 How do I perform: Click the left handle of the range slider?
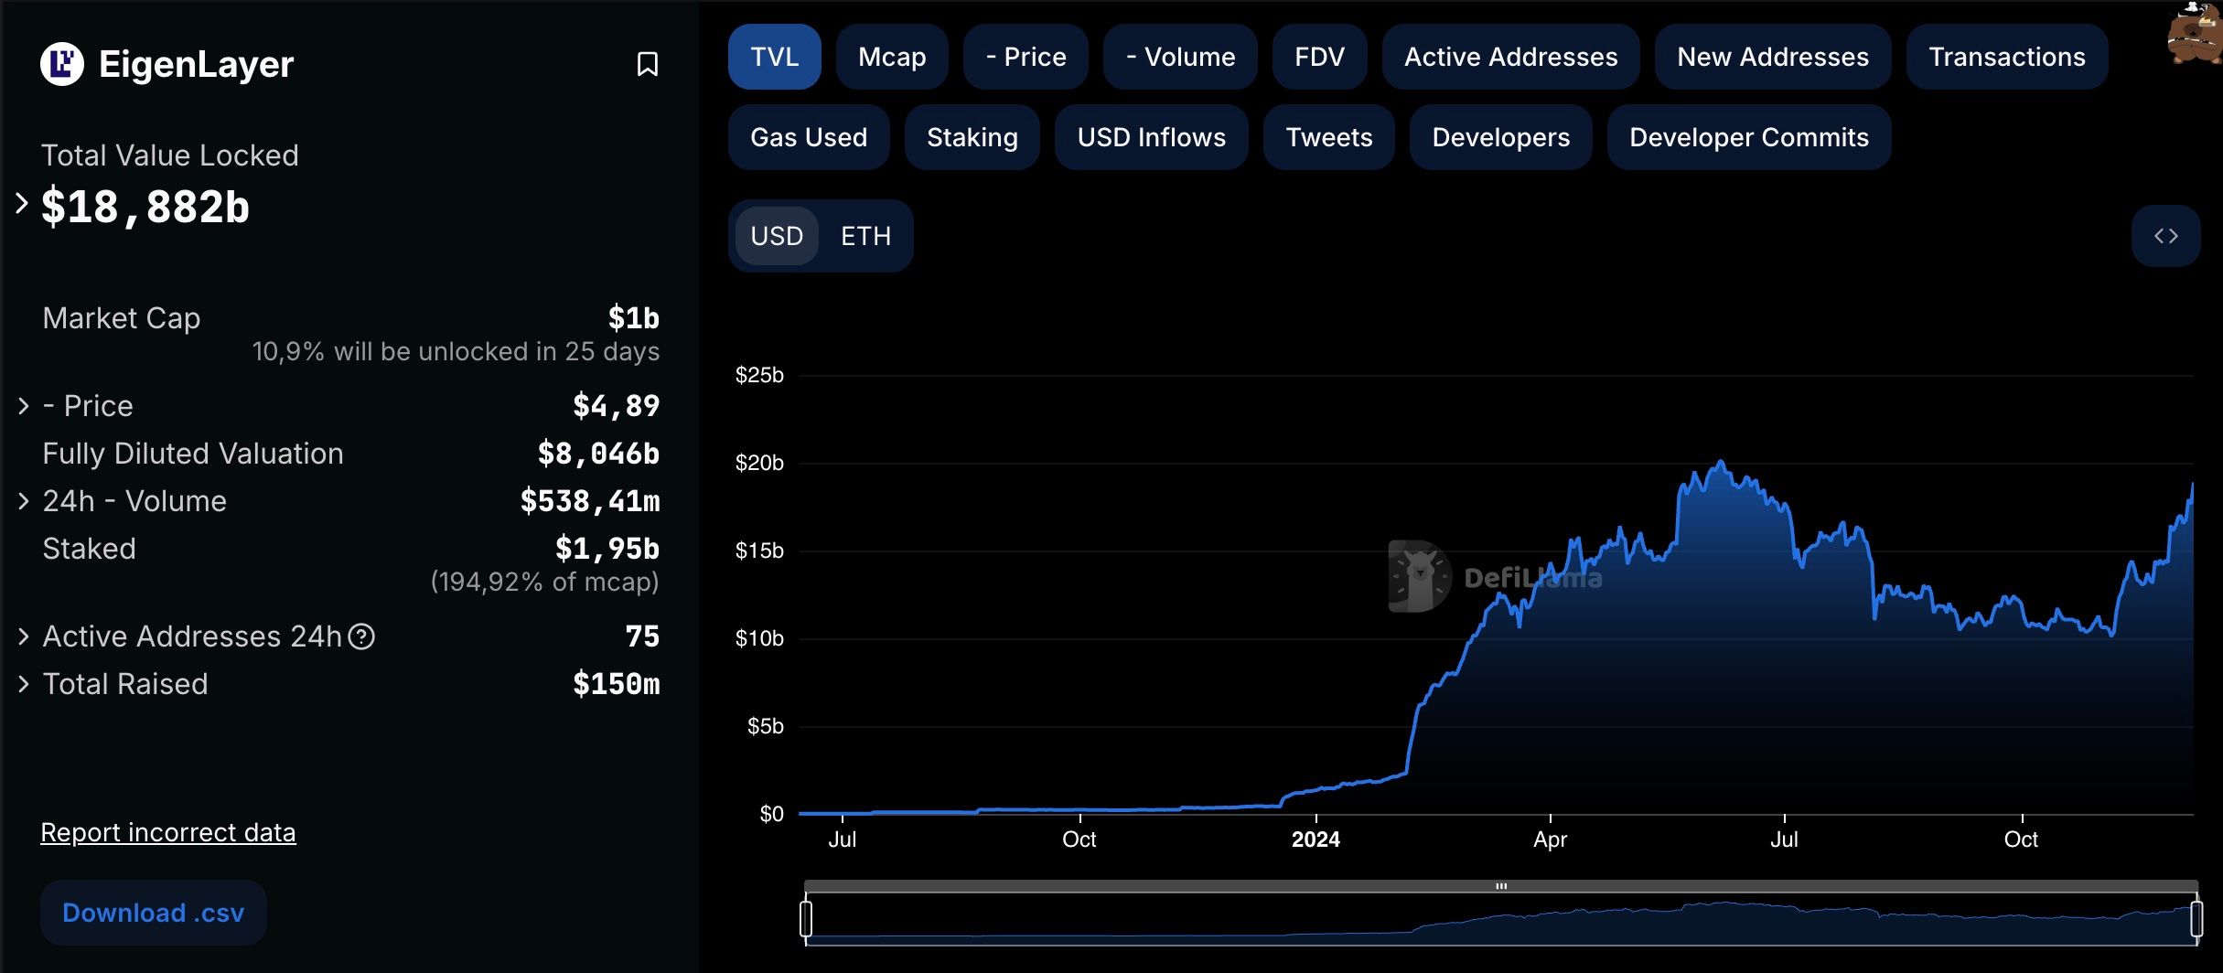[x=806, y=919]
